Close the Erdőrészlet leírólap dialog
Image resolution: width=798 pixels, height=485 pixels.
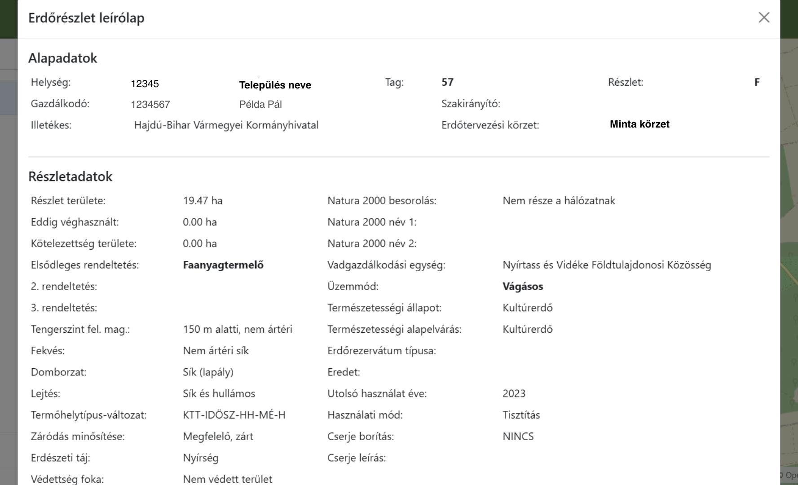pos(763,18)
